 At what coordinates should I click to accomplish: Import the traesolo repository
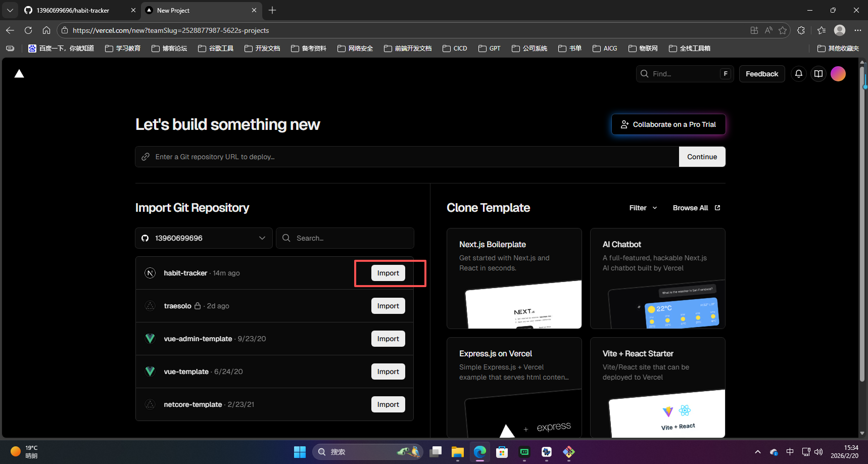pos(388,306)
